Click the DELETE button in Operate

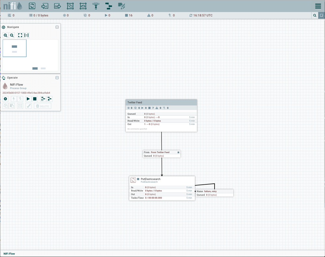pos(42,106)
